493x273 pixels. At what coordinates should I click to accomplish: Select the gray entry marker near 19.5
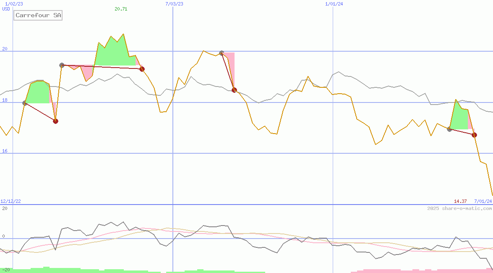62,65
